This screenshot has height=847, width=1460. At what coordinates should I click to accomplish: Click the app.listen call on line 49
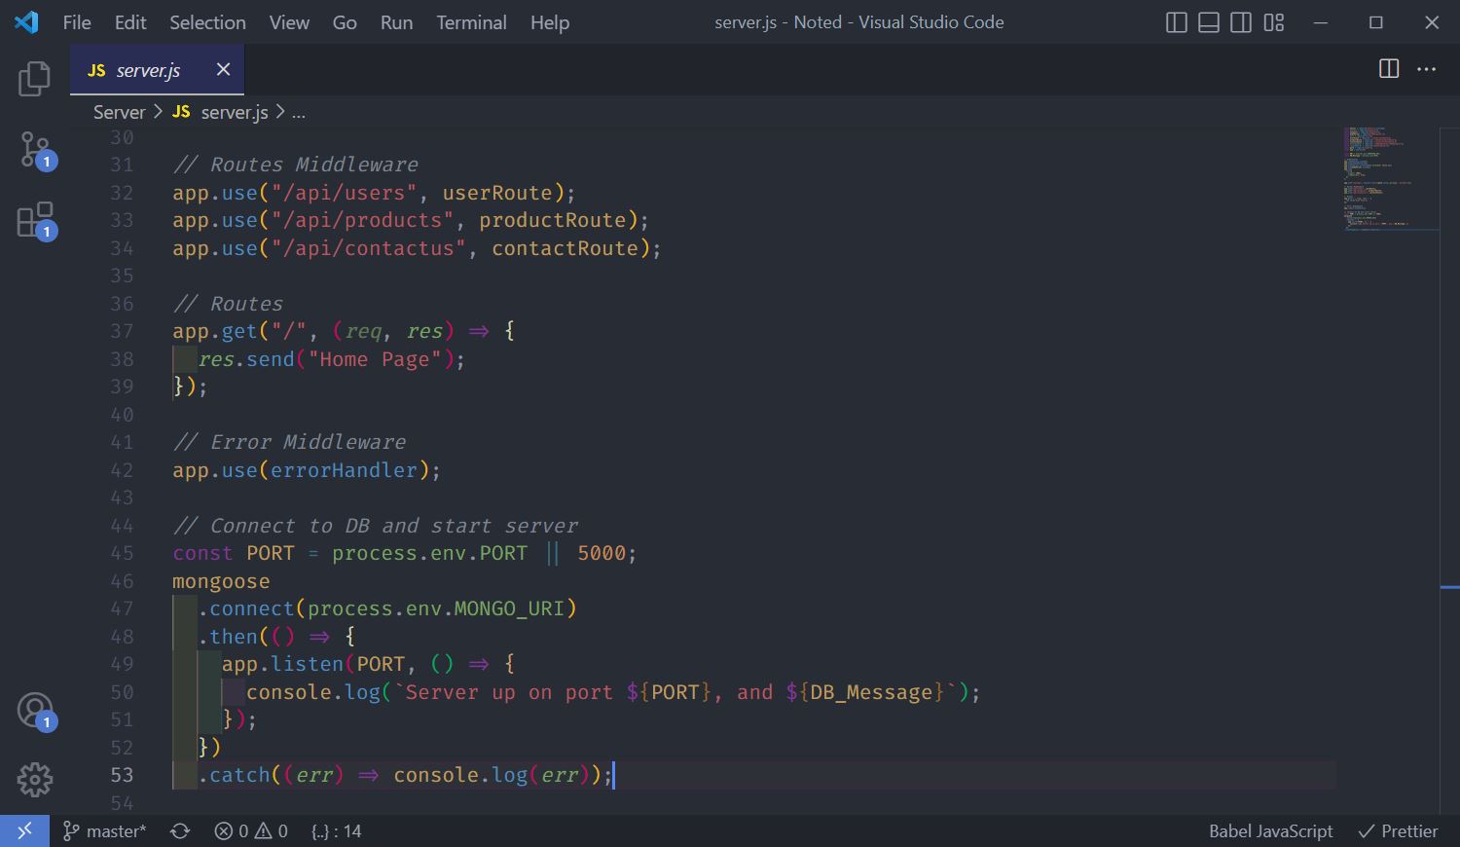pyautogui.click(x=282, y=664)
